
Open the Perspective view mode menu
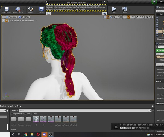pos(11,17)
